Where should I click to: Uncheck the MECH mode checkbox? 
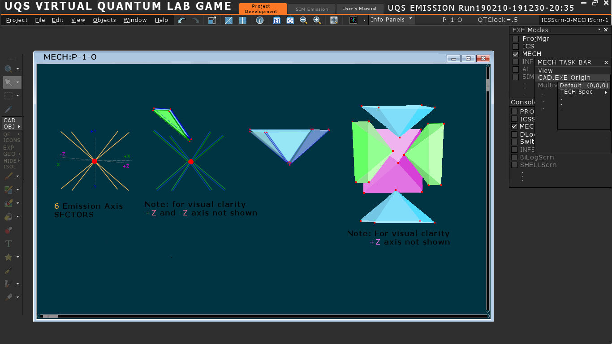(516, 54)
